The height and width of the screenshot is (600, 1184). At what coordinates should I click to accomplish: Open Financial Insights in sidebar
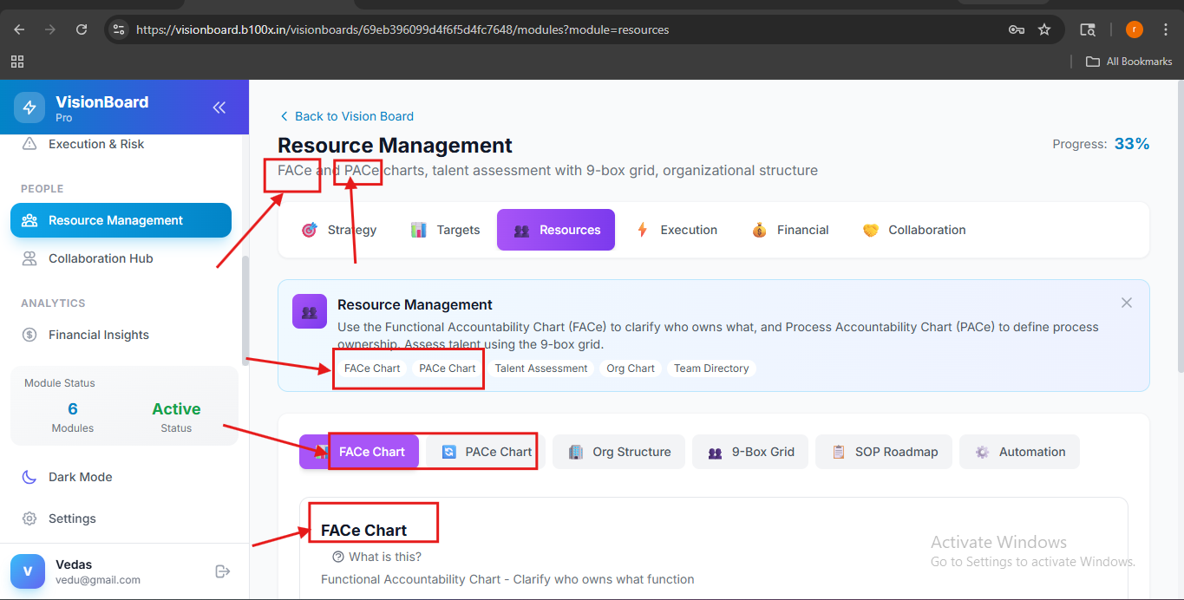(x=121, y=335)
